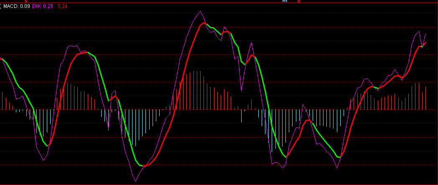Click the thick line's last trough before final rally

coord(340,157)
